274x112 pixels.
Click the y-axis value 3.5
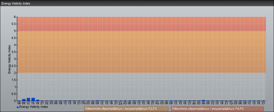14,52
